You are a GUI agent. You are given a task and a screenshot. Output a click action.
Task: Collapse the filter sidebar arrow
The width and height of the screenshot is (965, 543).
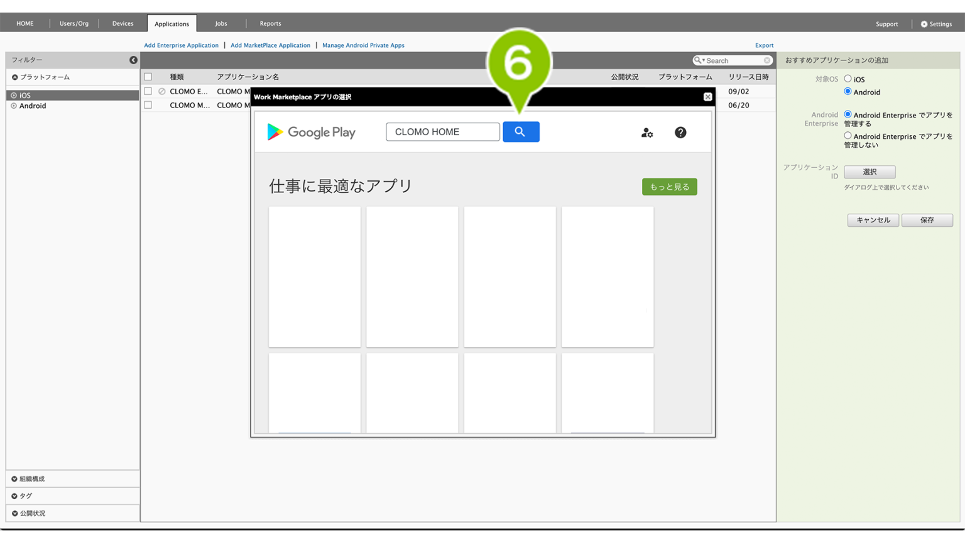click(x=133, y=60)
